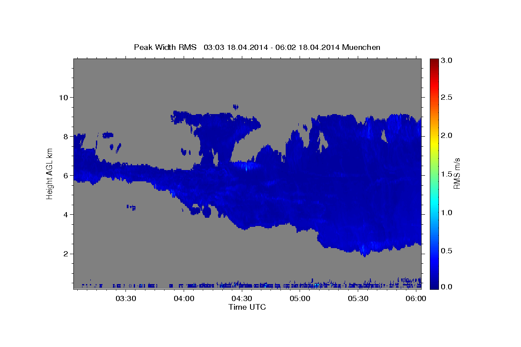Click the 'RMS m/s' colorbar label

[x=456, y=173]
